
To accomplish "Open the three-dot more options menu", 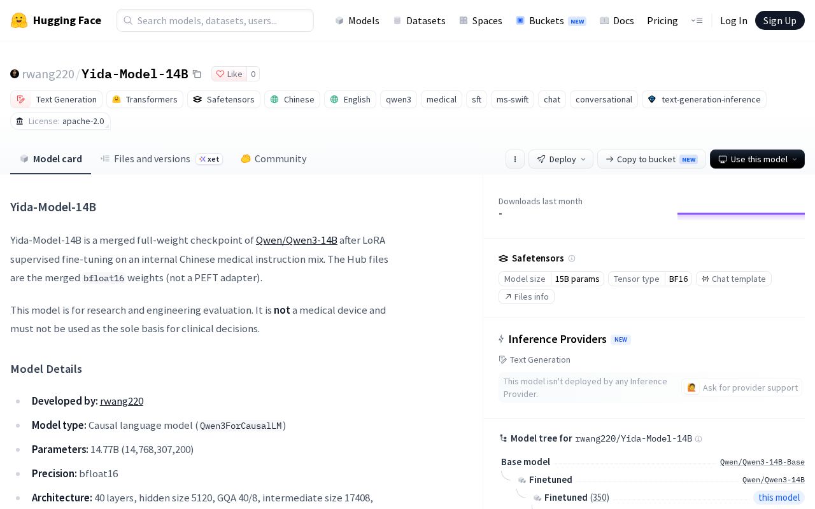I will [515, 159].
